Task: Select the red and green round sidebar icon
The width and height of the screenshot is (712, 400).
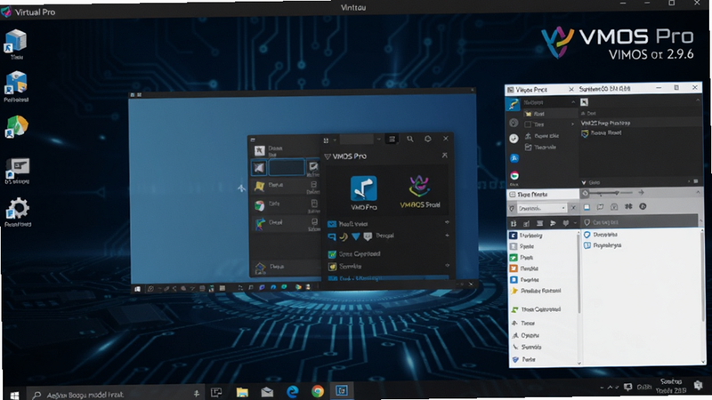Action: (x=514, y=176)
